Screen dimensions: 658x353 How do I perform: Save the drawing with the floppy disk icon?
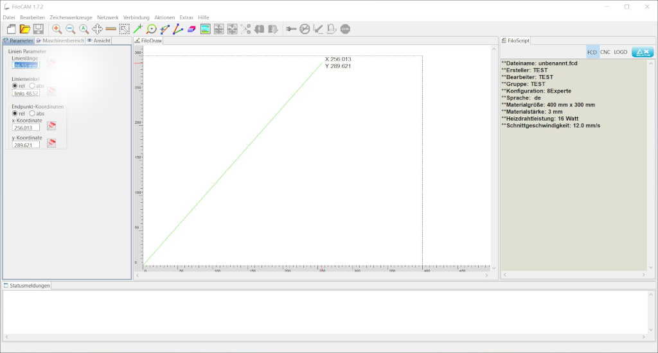point(39,29)
